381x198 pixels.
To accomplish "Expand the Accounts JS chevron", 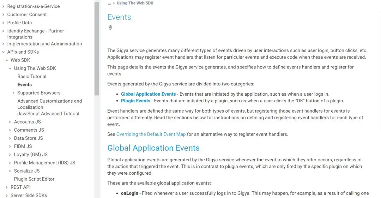I will [10, 122].
